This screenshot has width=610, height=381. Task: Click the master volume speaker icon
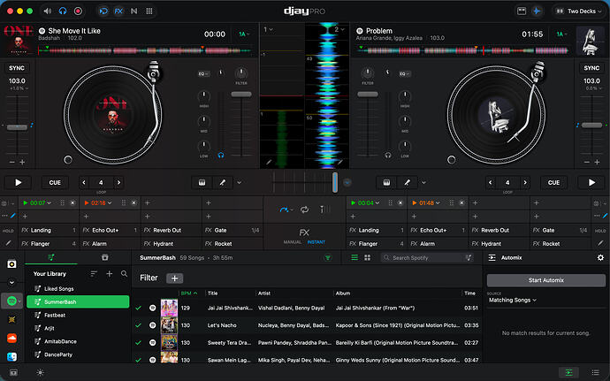(x=48, y=11)
